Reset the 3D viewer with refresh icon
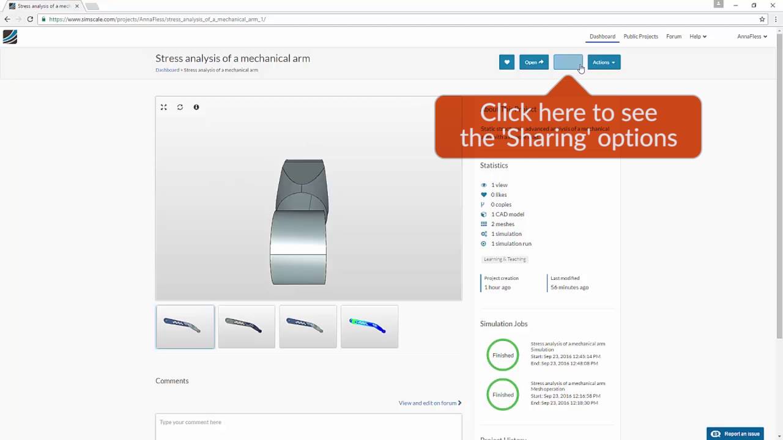This screenshot has width=783, height=440. 180,107
